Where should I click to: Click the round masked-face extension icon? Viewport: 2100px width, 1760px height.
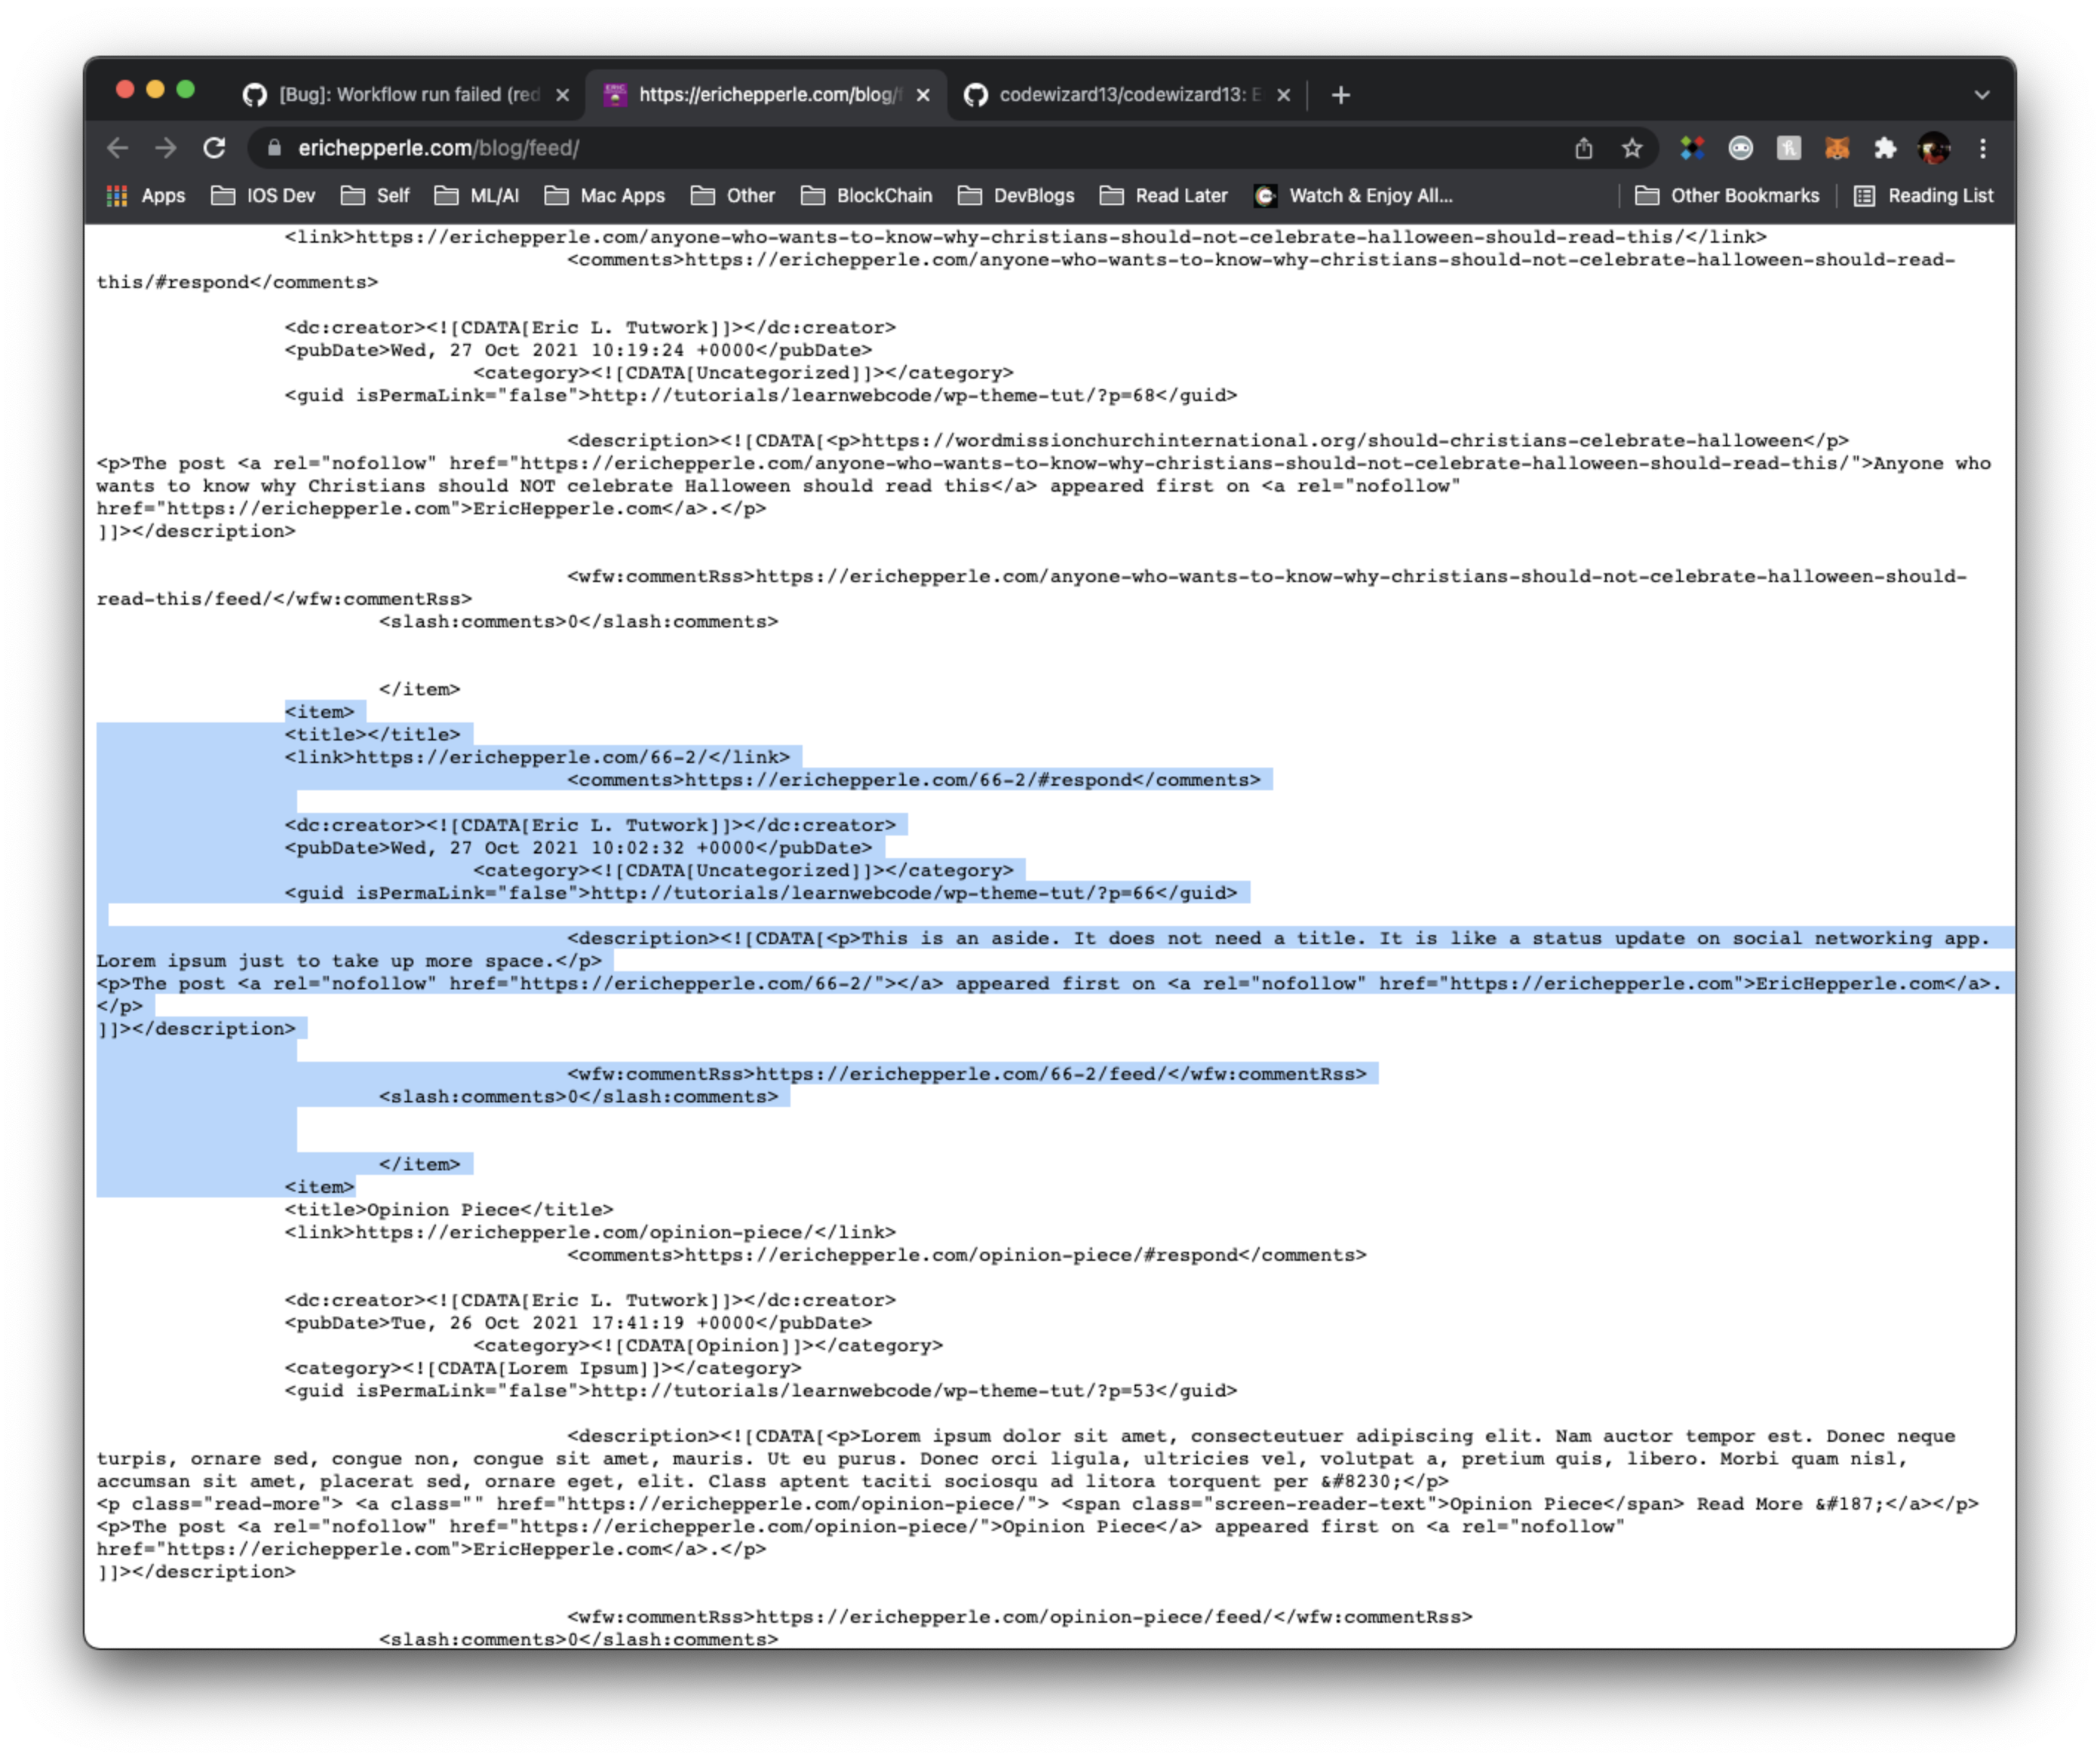[x=1740, y=149]
